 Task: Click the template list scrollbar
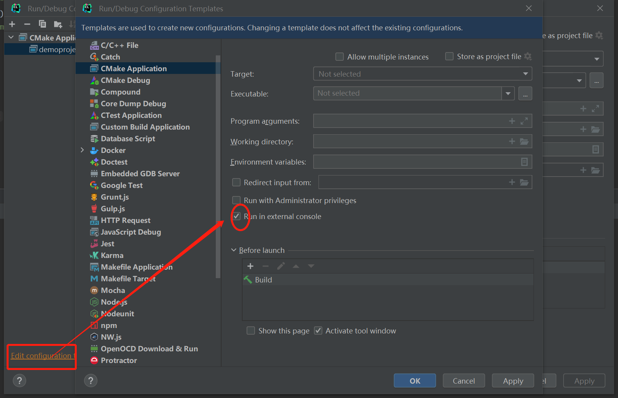coord(218,167)
